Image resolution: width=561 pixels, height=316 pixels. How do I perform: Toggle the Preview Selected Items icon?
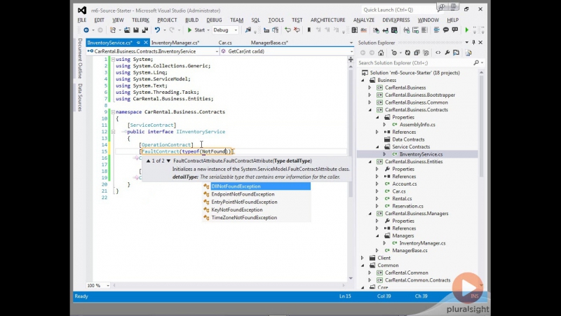click(x=457, y=53)
